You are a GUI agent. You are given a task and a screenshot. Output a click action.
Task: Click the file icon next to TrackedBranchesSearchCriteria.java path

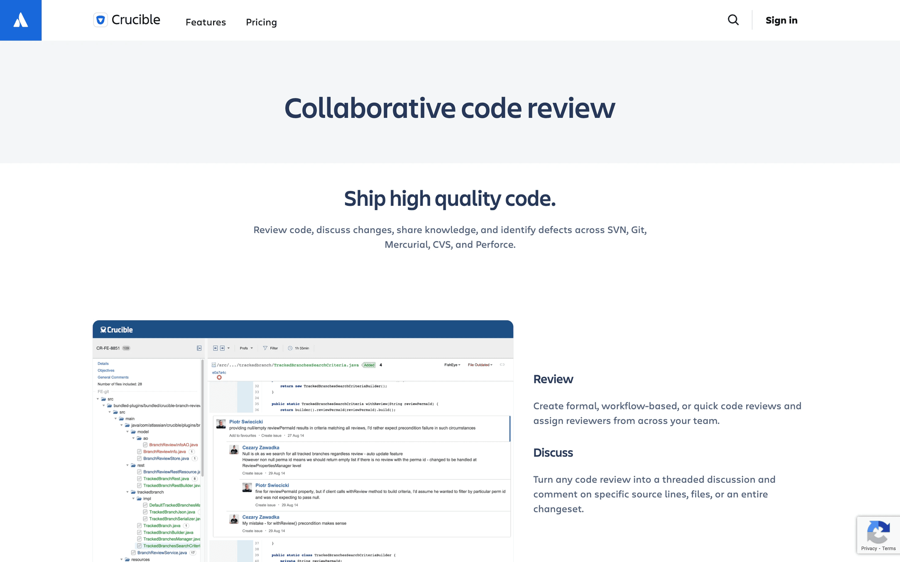214,365
